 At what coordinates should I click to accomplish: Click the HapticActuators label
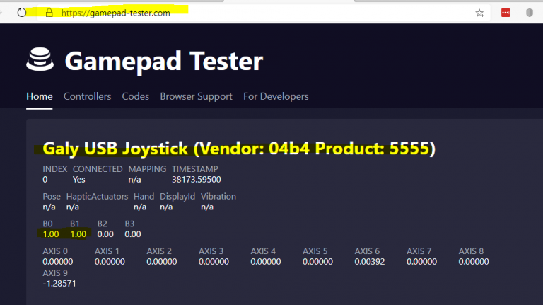[x=98, y=197]
